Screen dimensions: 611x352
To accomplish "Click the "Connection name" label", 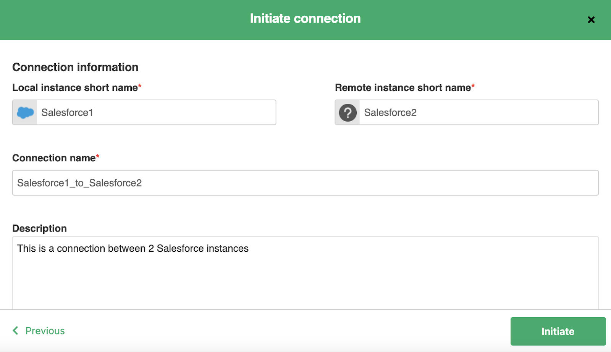I will tap(54, 158).
